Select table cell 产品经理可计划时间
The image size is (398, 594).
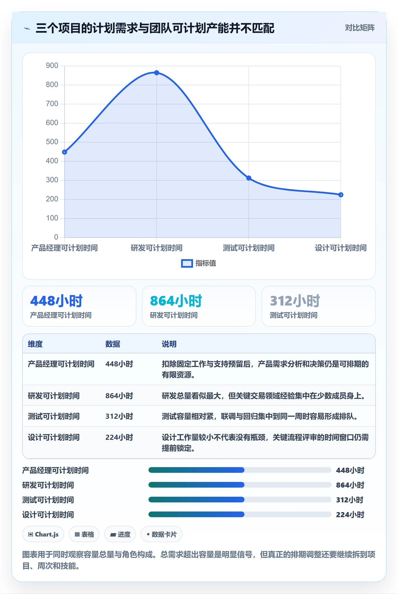pos(61,364)
